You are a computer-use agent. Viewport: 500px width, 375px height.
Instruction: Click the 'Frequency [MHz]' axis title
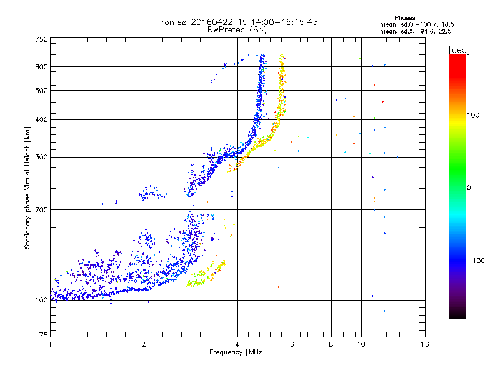[x=237, y=352]
